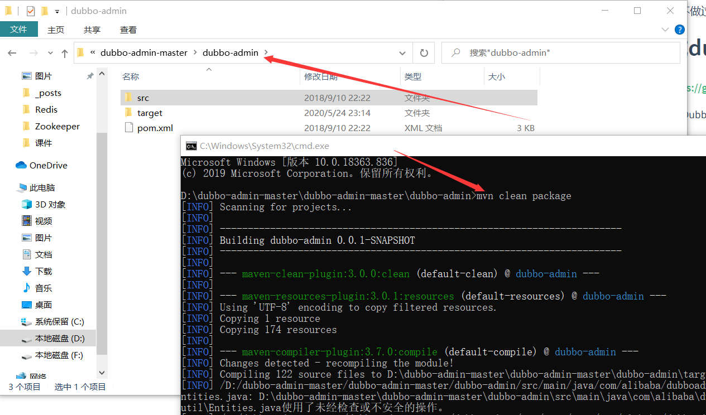Open 文档 under 此电脑
The height and width of the screenshot is (415, 706).
click(44, 254)
